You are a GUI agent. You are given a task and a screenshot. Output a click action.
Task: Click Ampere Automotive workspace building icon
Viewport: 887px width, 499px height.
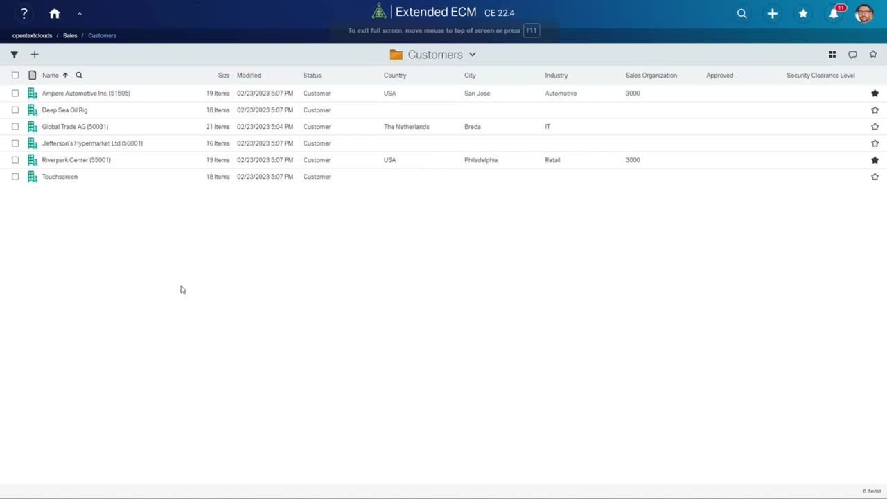[33, 94]
